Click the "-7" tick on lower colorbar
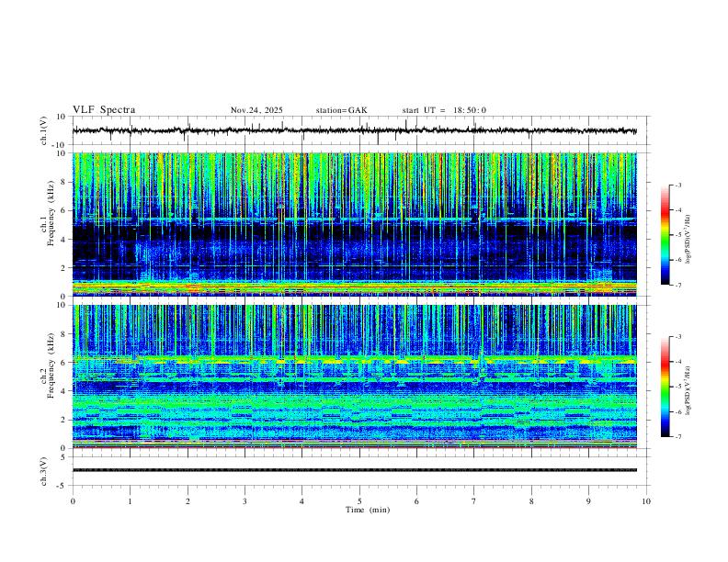Viewport: 728px width, 562px height. tap(677, 436)
